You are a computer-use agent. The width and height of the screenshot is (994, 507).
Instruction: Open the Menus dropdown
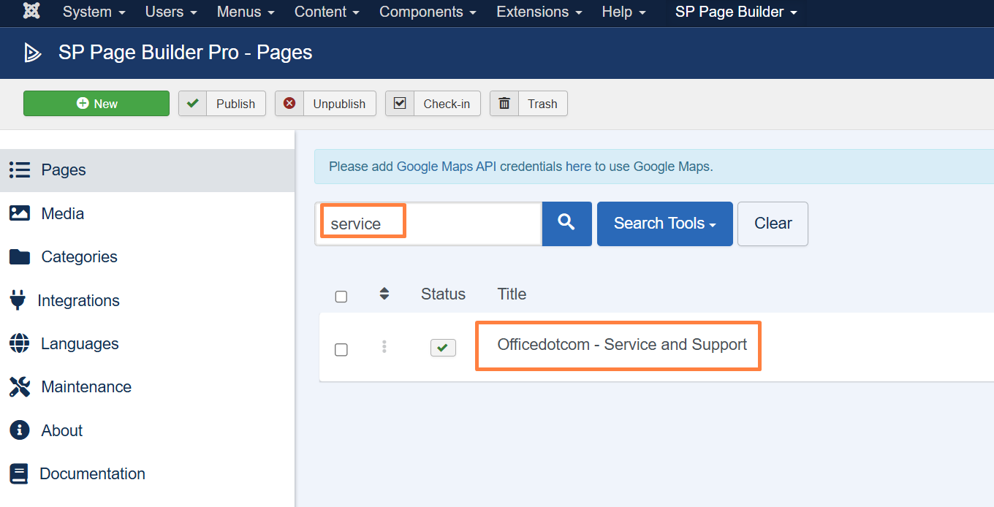246,12
